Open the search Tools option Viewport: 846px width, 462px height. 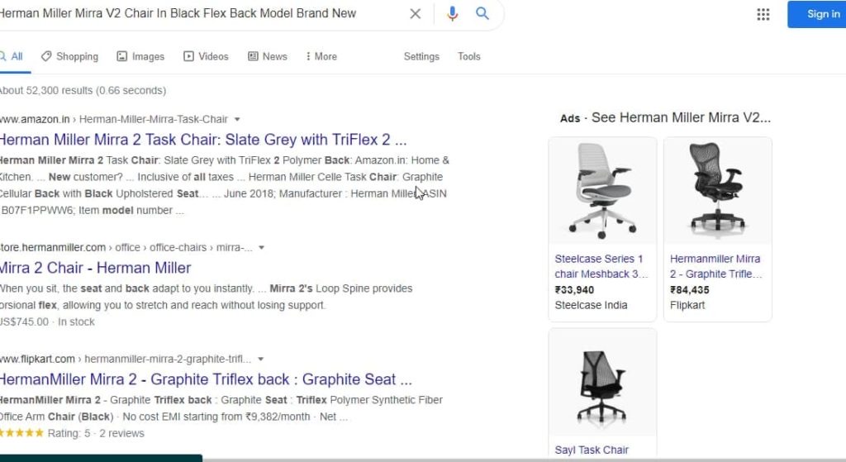469,56
